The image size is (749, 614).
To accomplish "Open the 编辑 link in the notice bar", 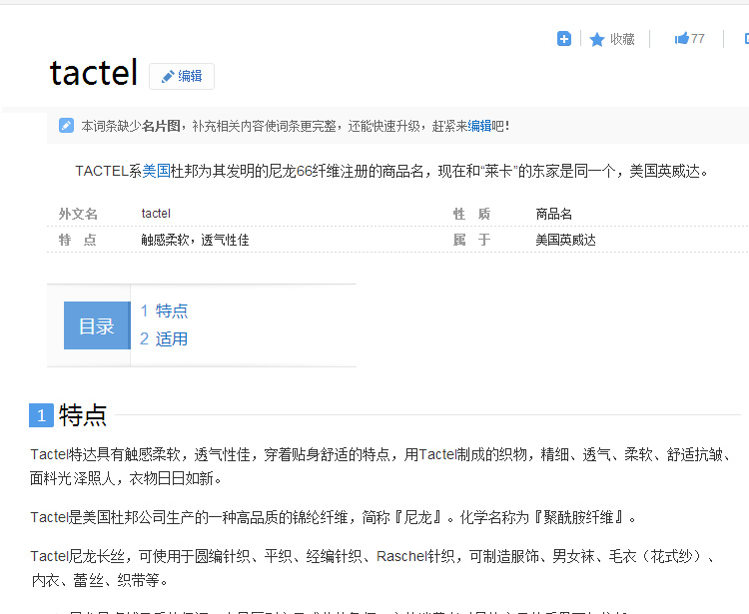I will [479, 126].
